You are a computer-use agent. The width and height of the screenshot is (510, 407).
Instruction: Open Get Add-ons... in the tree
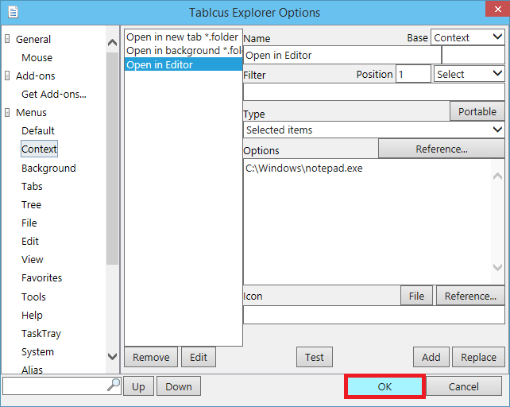54,94
